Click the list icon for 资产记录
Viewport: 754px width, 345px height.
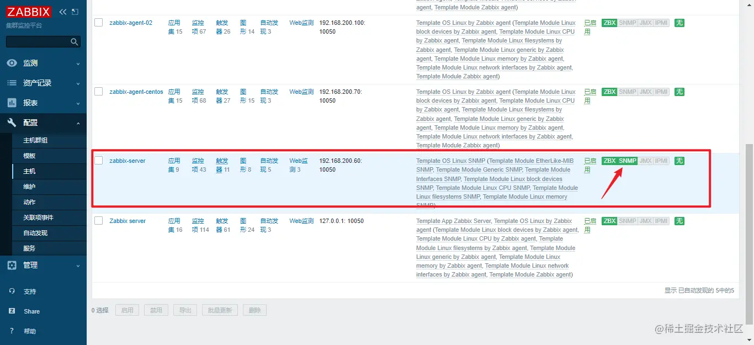(12, 83)
